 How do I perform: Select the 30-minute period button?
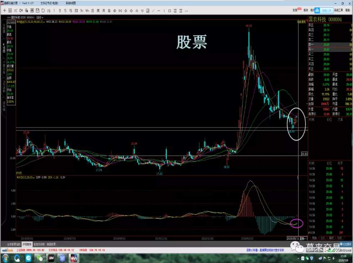[x=77, y=10]
